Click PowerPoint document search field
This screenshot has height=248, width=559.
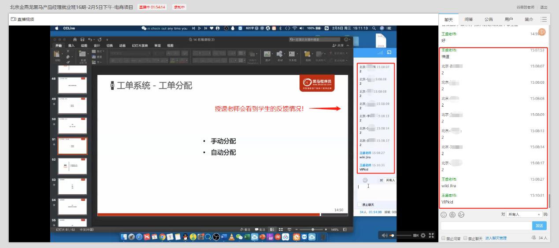(x=315, y=39)
